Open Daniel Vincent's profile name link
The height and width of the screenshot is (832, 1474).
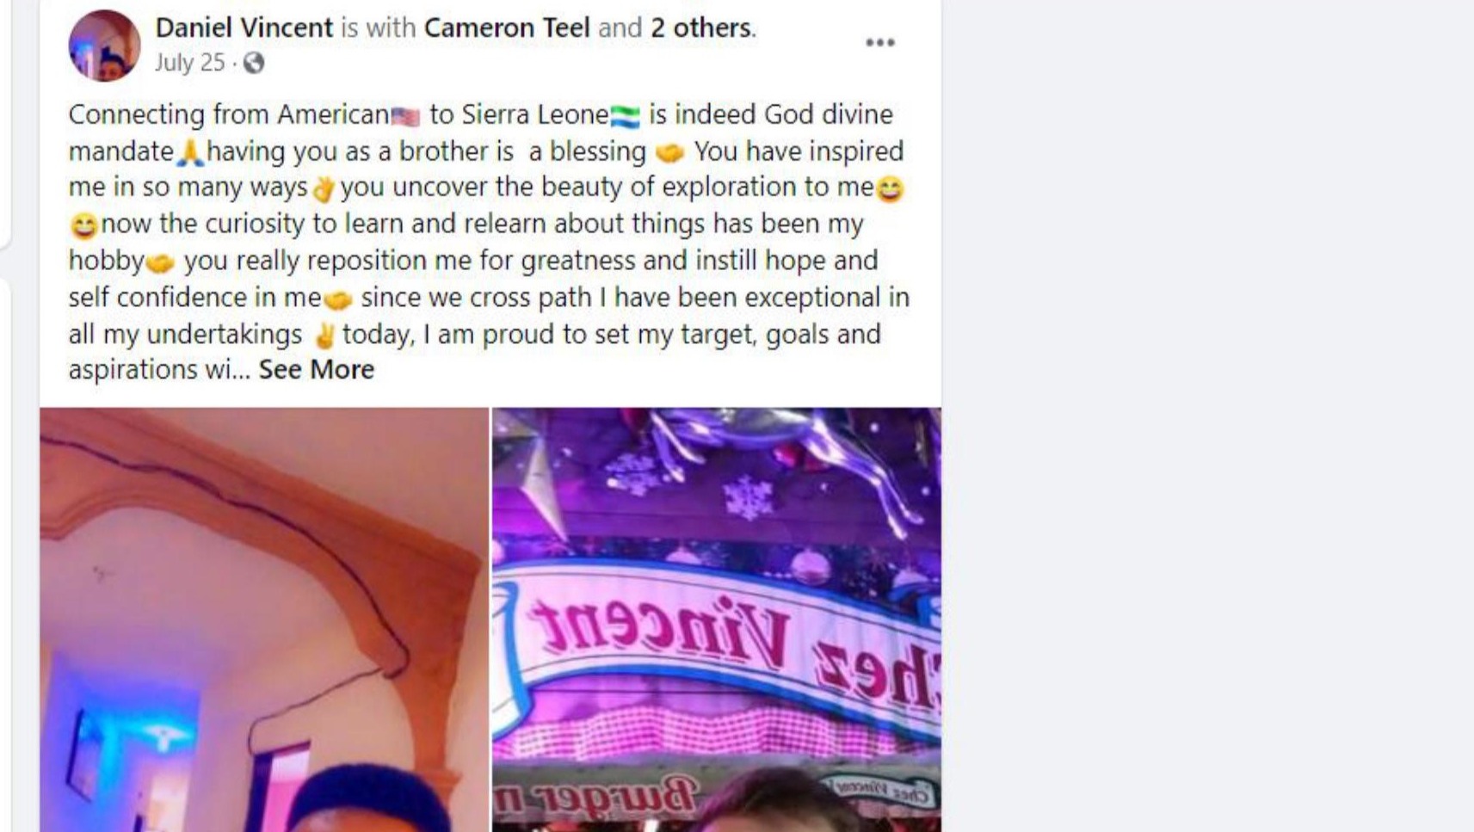tap(244, 28)
